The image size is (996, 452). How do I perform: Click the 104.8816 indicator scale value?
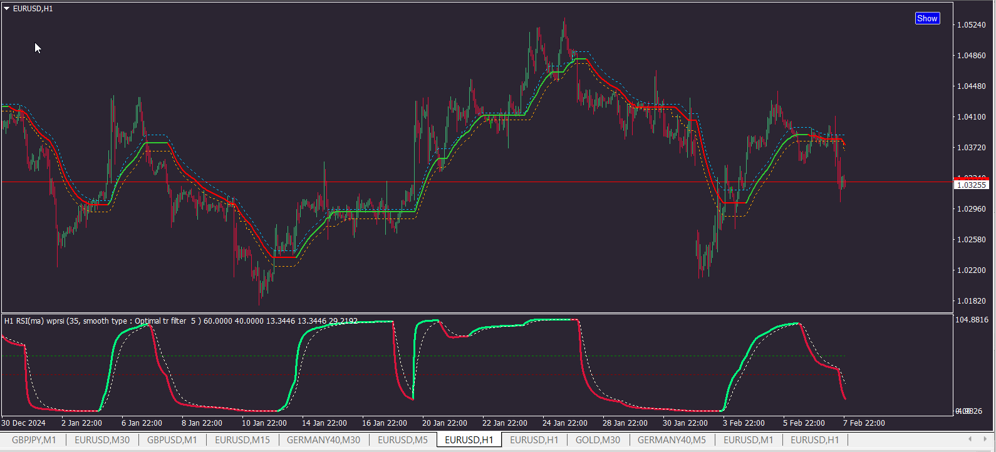click(x=972, y=320)
